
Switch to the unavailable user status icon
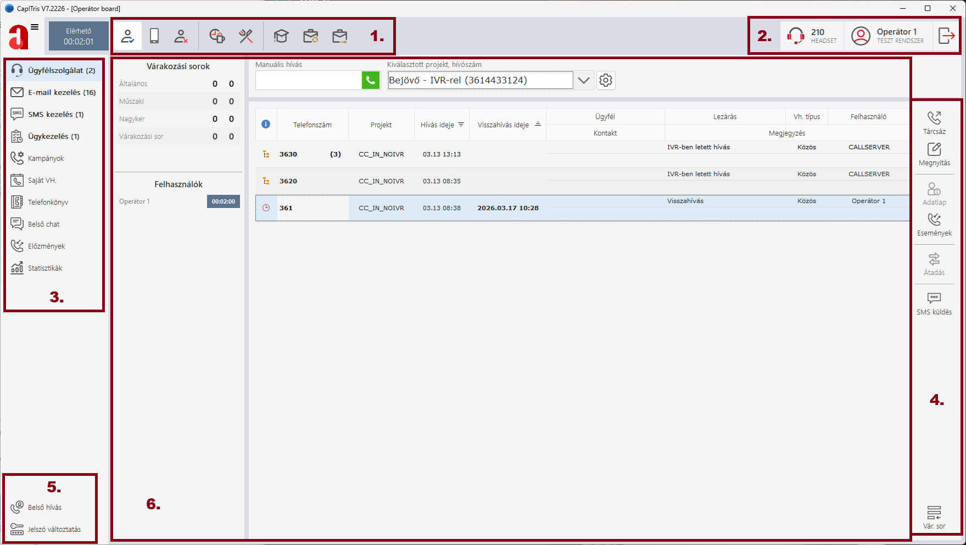point(181,36)
